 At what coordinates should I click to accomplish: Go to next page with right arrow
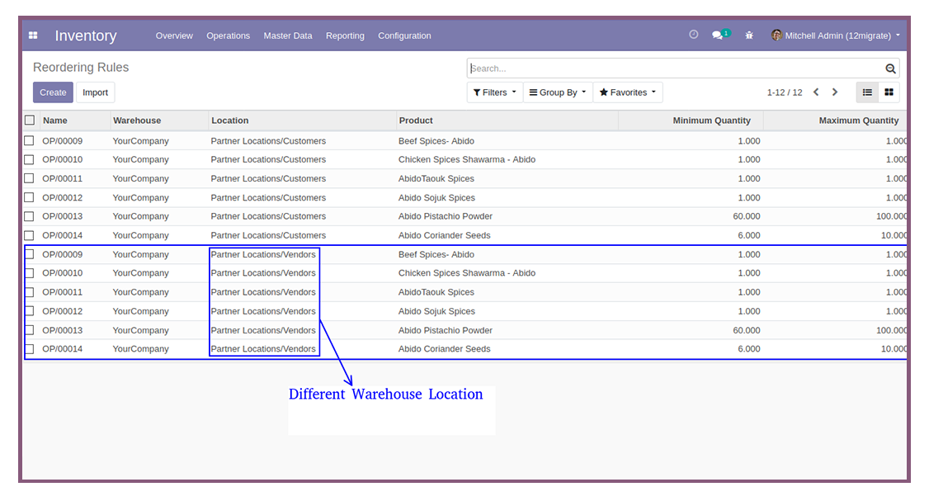coord(835,92)
